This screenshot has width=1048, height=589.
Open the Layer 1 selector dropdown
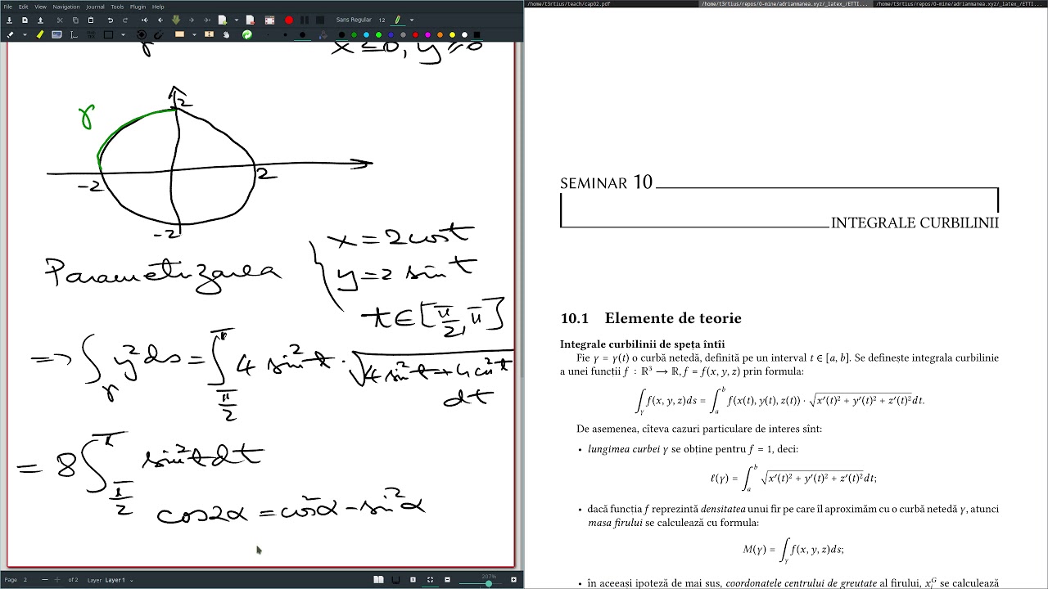click(115, 580)
